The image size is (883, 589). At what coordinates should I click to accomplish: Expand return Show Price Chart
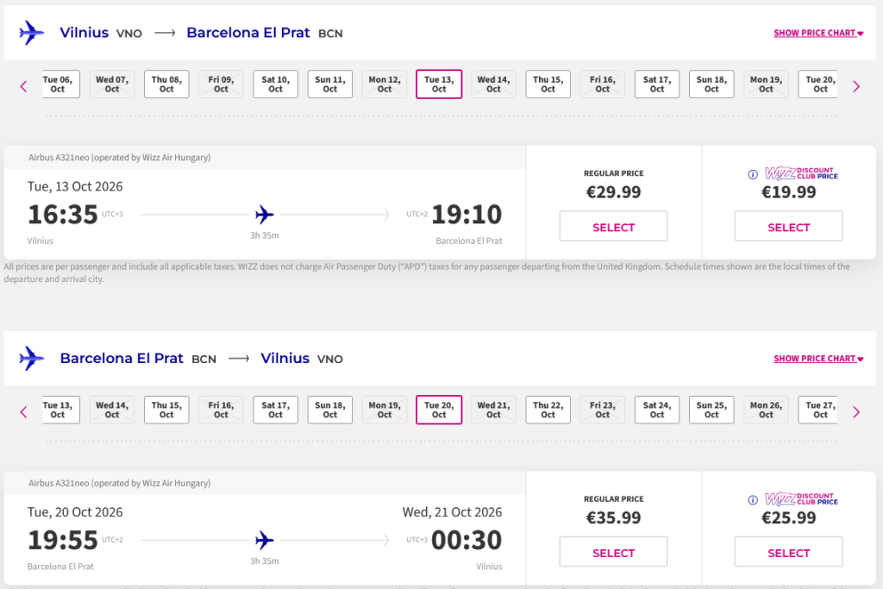coord(818,359)
